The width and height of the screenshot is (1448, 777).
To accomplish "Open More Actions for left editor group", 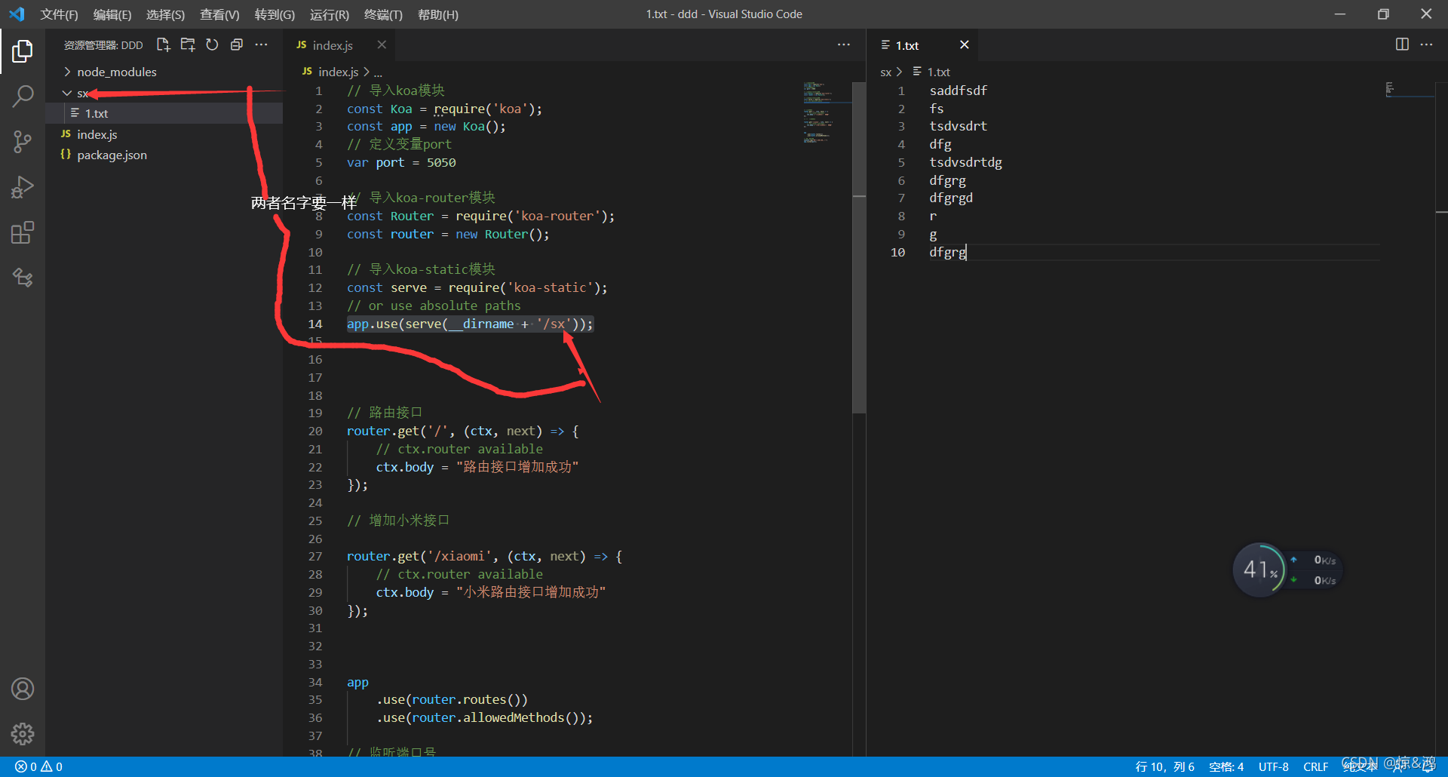I will point(843,45).
